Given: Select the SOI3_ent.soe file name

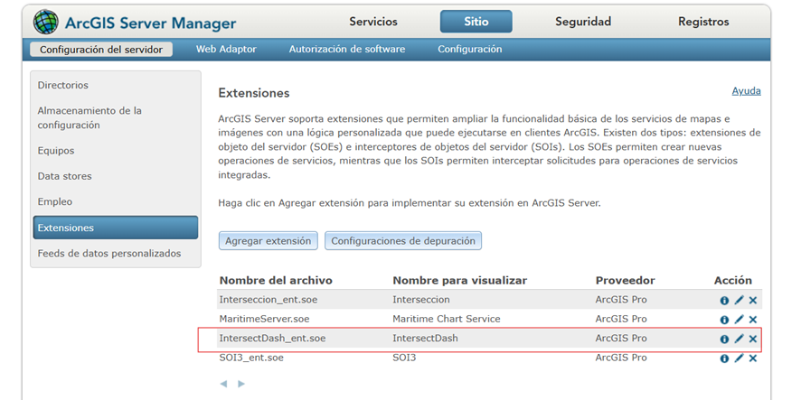Looking at the screenshot, I should [x=250, y=358].
